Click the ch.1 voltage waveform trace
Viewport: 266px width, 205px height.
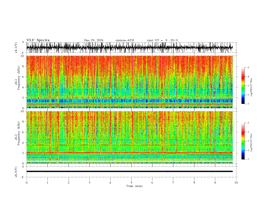pos(129,48)
